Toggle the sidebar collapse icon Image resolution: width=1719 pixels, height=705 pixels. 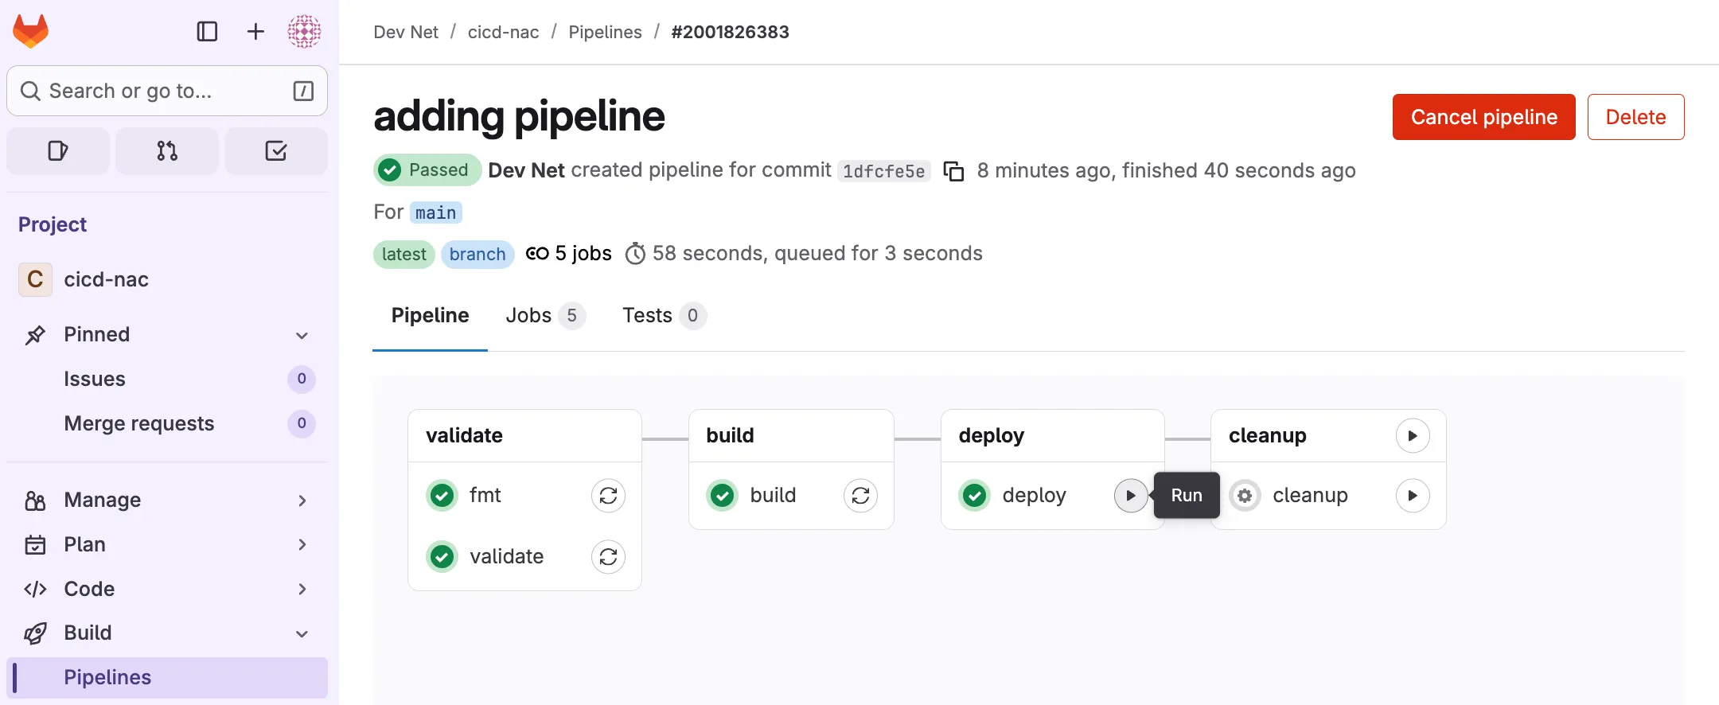tap(207, 32)
